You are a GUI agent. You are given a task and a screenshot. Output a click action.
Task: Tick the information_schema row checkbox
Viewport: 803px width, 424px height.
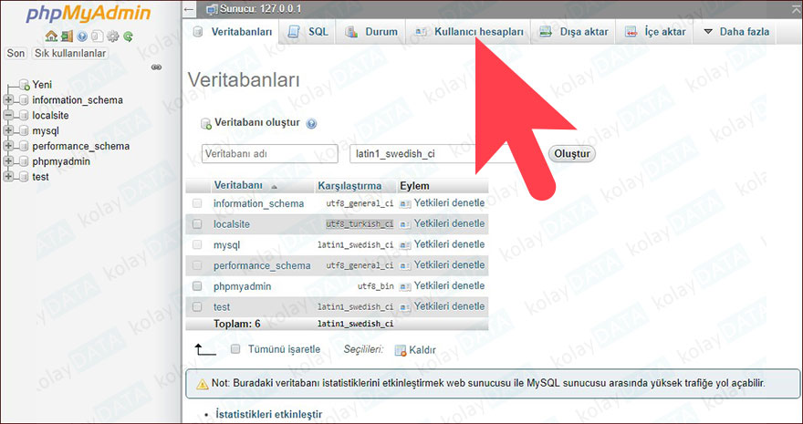coord(197,203)
